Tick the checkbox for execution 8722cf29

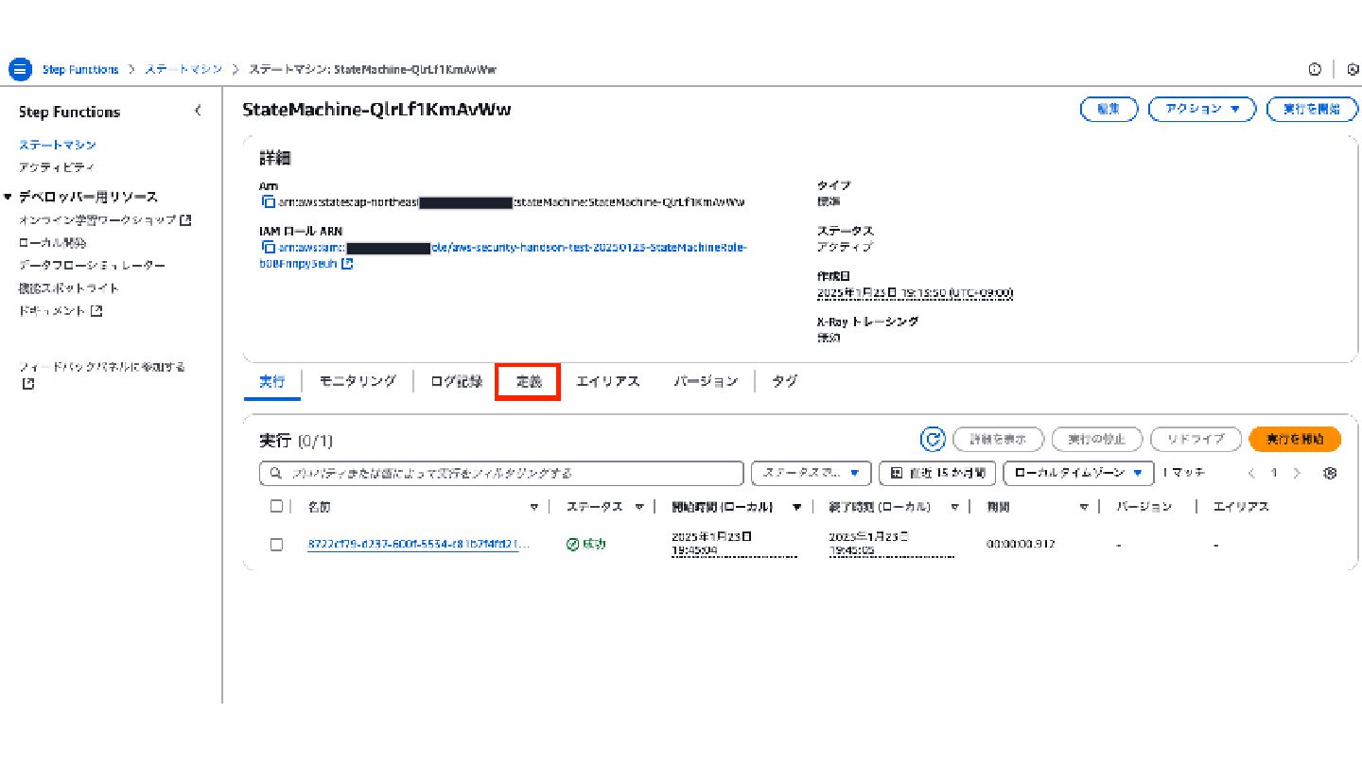point(276,545)
